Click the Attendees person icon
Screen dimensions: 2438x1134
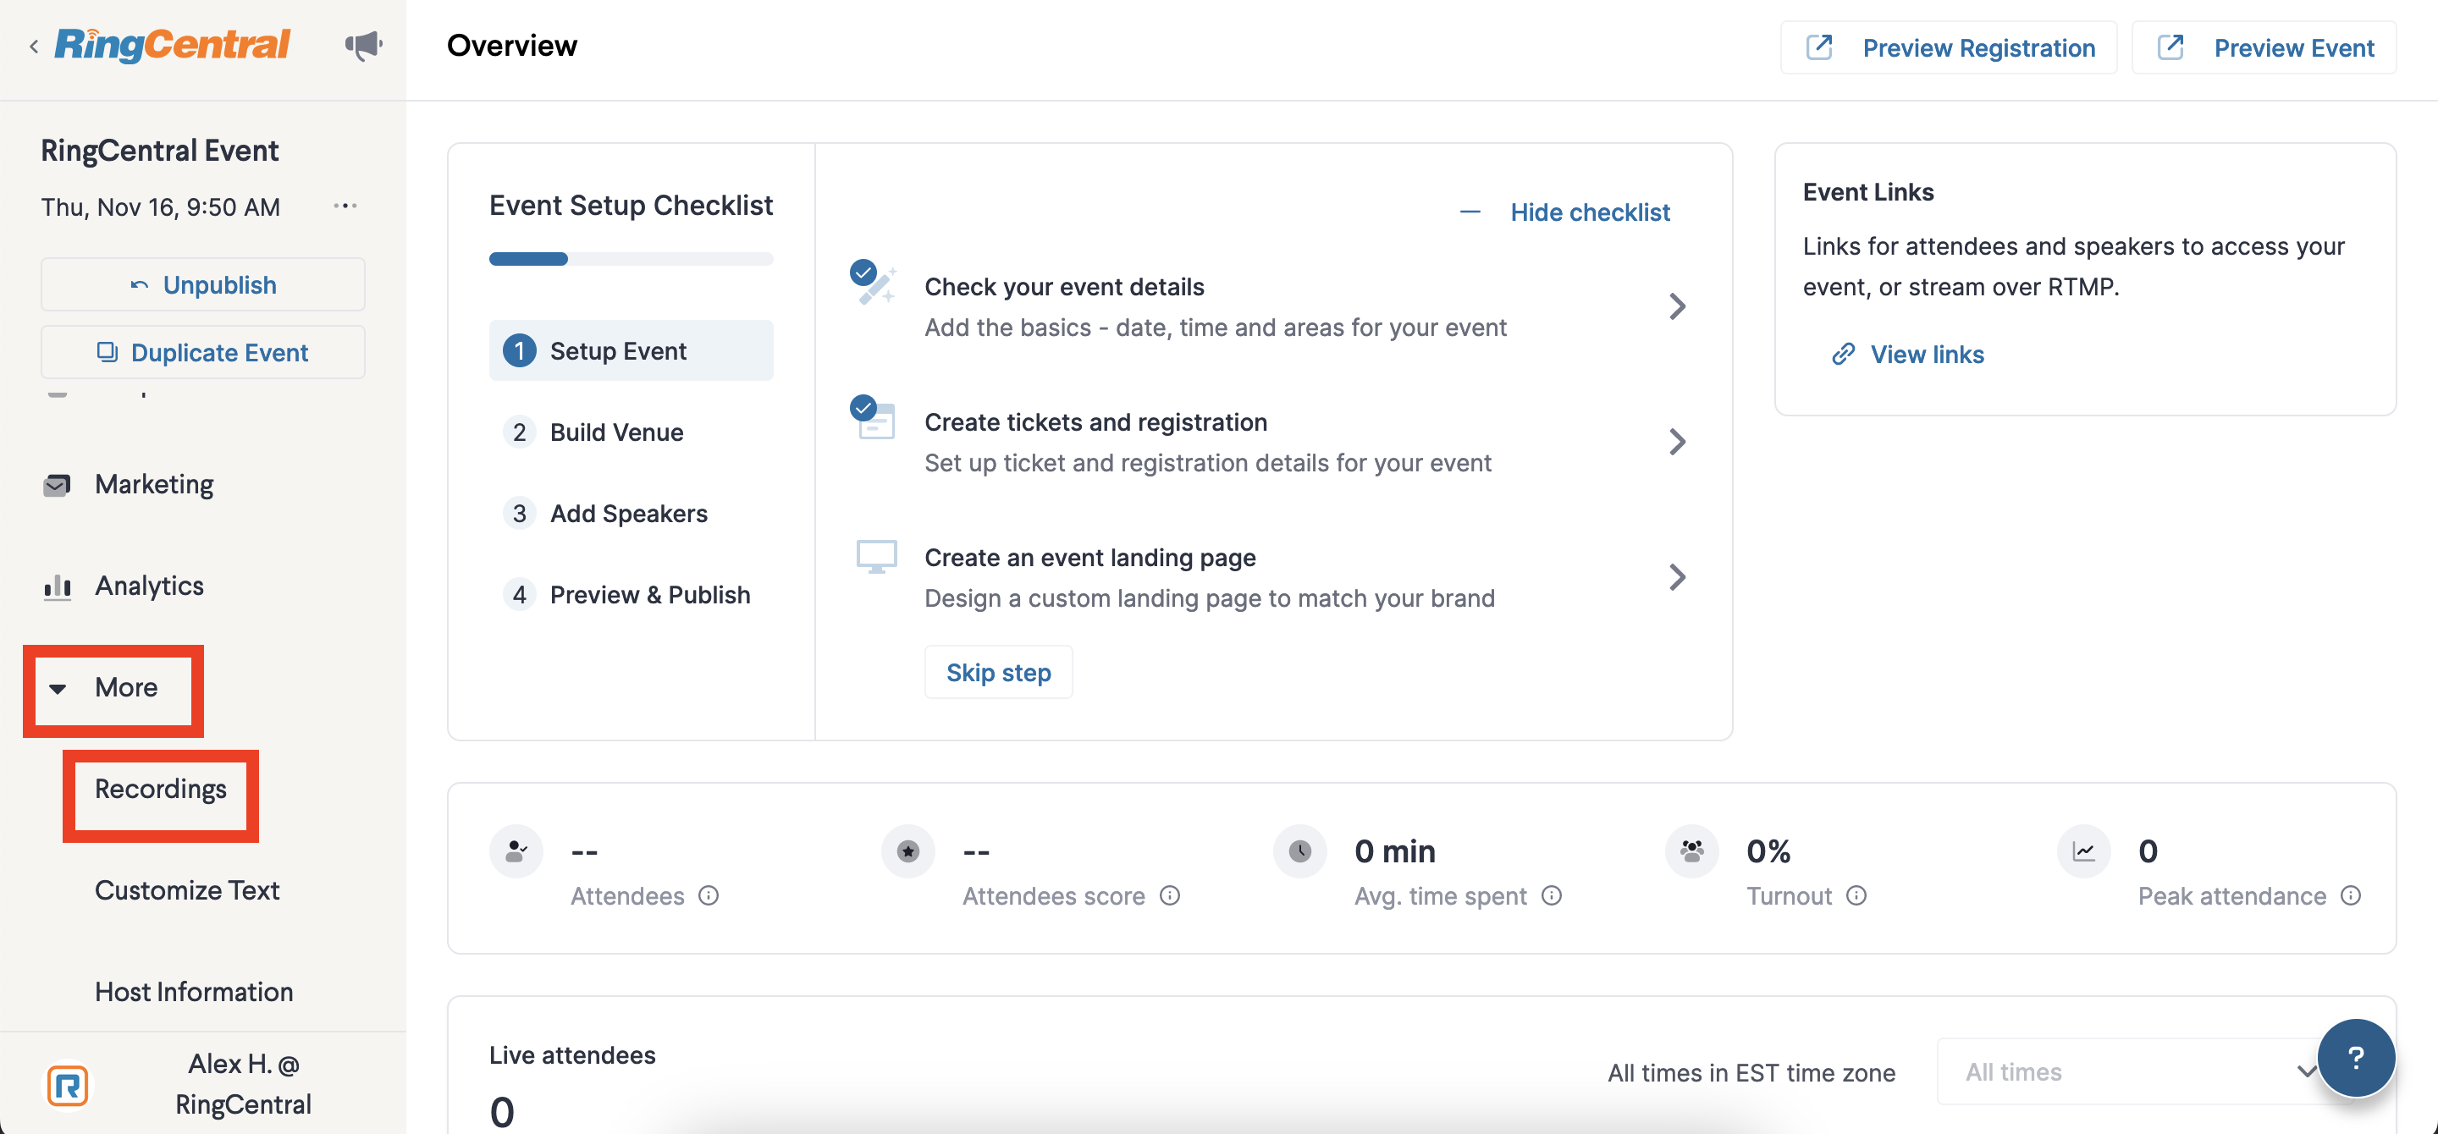point(516,851)
